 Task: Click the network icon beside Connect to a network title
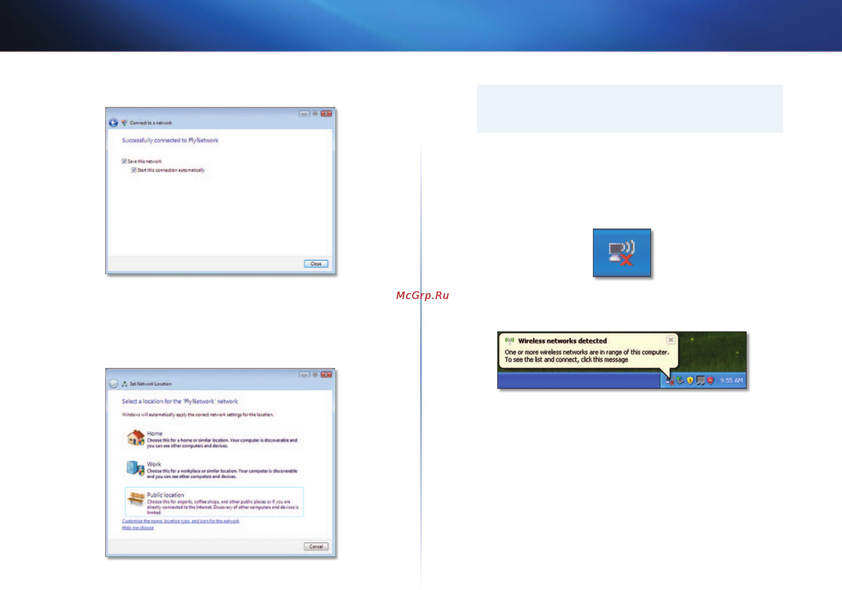coord(124,123)
